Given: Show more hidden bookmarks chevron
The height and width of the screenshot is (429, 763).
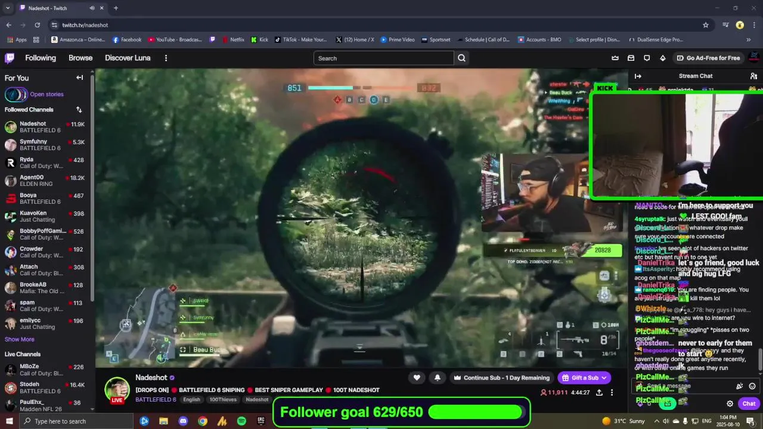Looking at the screenshot, I should pos(749,40).
